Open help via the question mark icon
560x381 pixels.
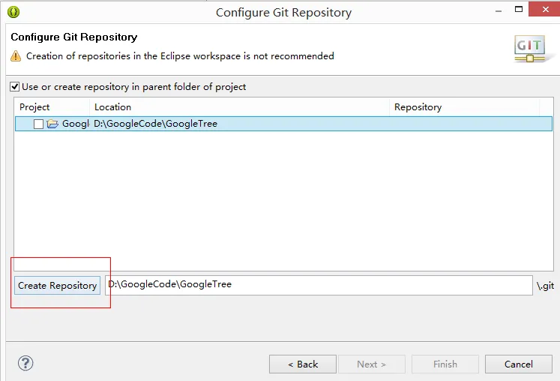coord(25,364)
